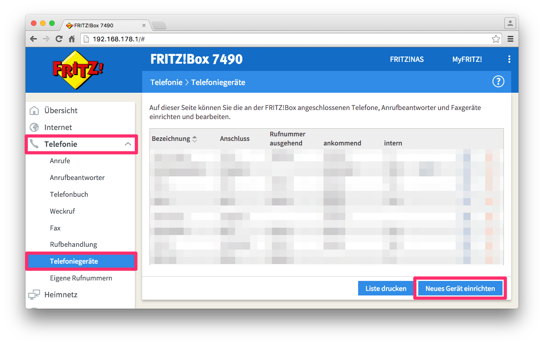Sort table by Bezeichnung arrows
544x345 pixels.
pyautogui.click(x=195, y=139)
